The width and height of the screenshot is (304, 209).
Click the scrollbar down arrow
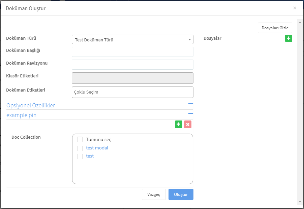[x=300, y=202]
